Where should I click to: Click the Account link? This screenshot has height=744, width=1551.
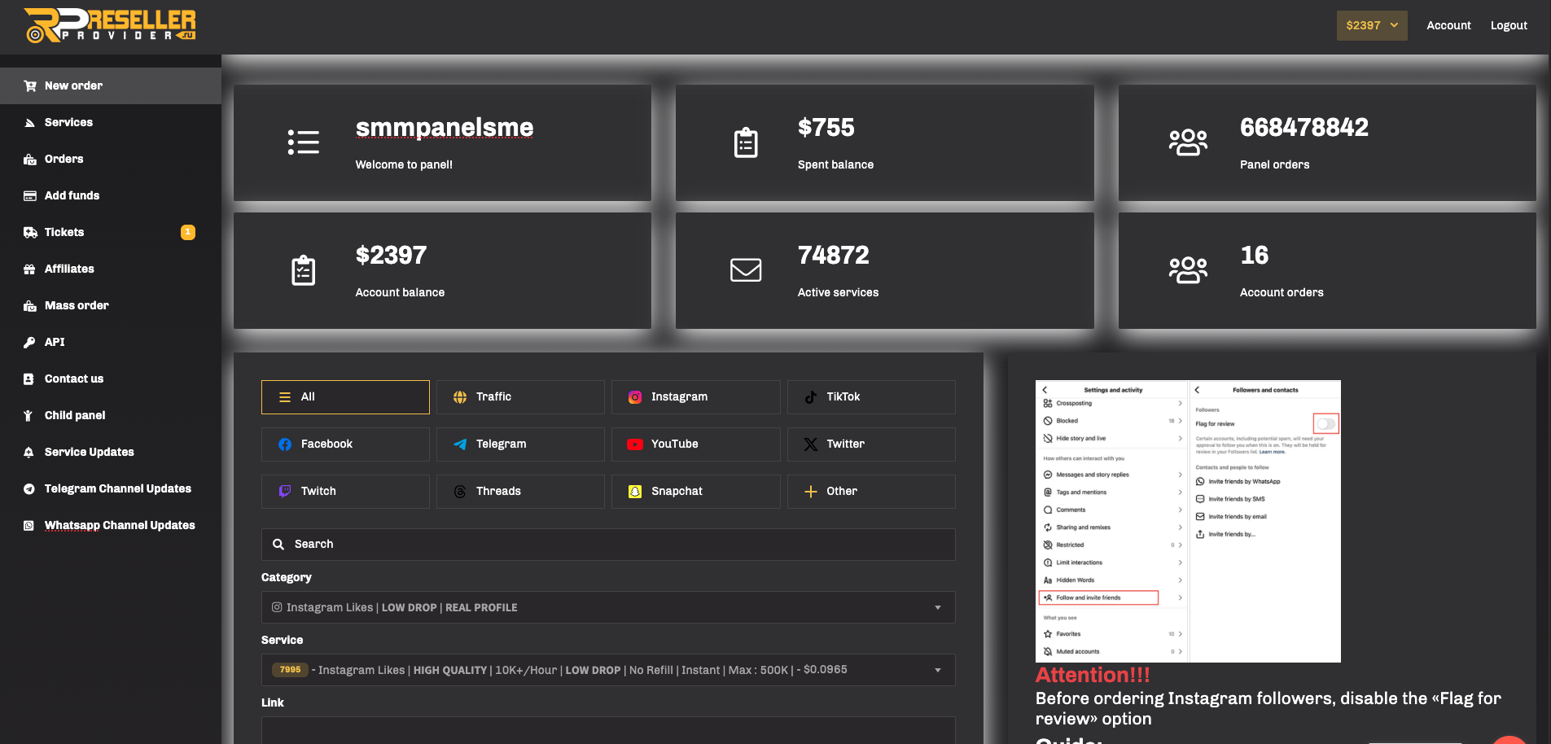click(x=1448, y=25)
